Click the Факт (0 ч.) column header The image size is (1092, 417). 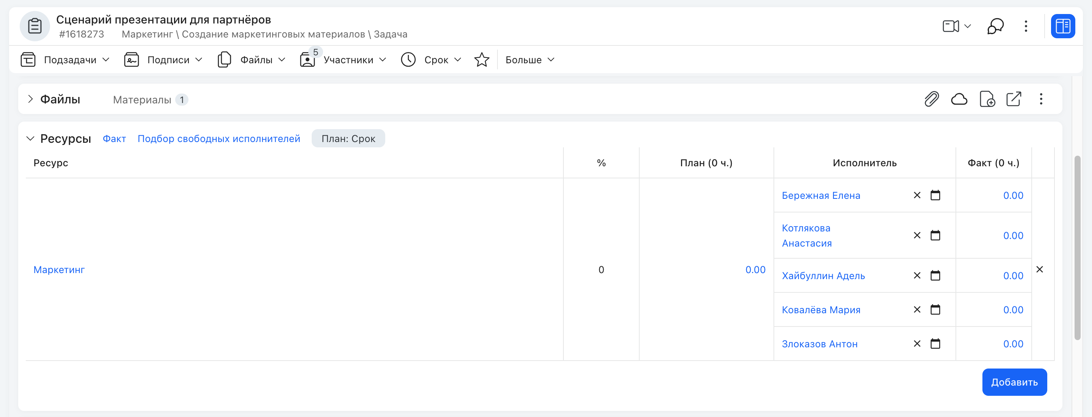[x=993, y=163]
